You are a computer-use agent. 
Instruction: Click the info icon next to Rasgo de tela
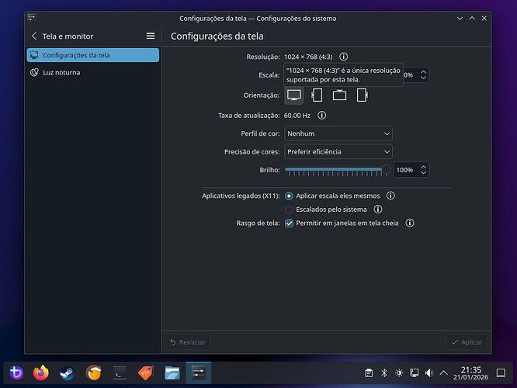click(409, 223)
